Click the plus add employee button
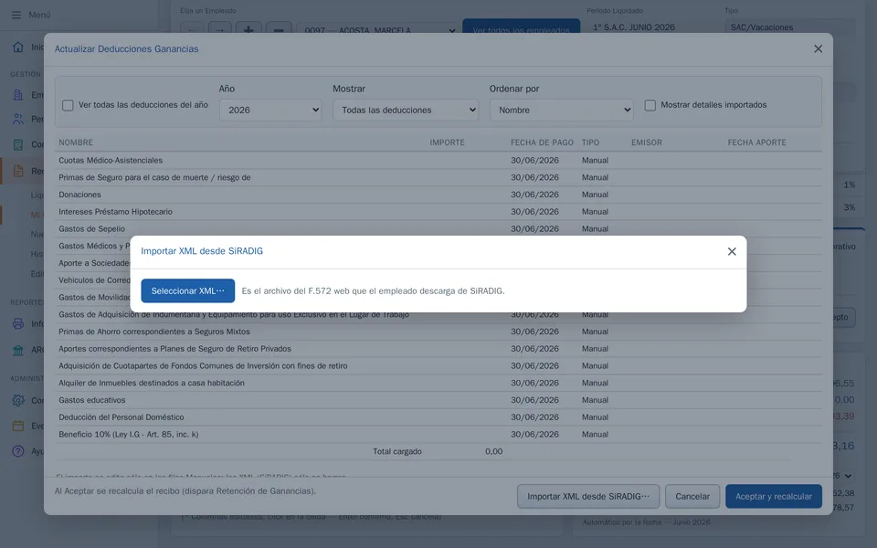The image size is (877, 548). pyautogui.click(x=248, y=29)
